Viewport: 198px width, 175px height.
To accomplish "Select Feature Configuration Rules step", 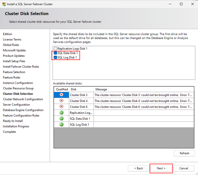I will [x=21, y=116].
